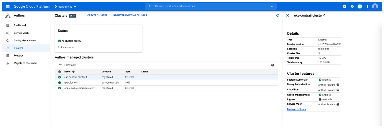384x136 pixels.
Task: Expand the search bar dropdown chevron
Action: click(272, 6)
